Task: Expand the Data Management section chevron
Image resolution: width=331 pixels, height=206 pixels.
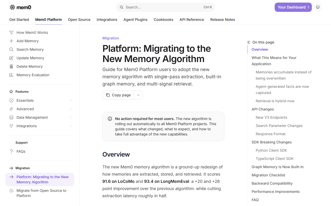Action: pyautogui.click(x=71, y=117)
